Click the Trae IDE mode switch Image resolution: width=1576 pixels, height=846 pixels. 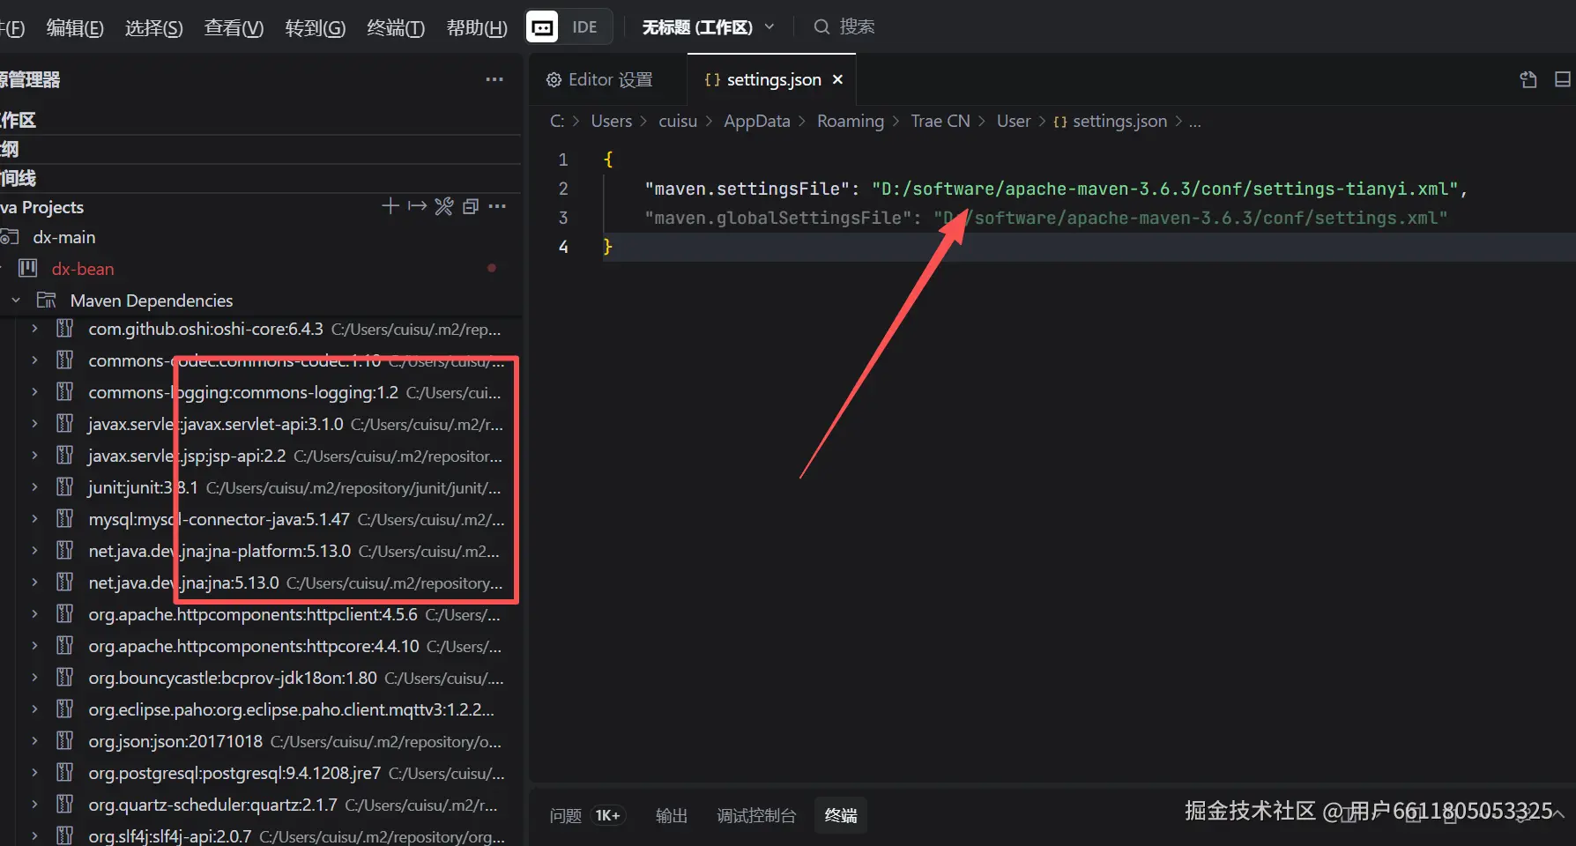[569, 27]
